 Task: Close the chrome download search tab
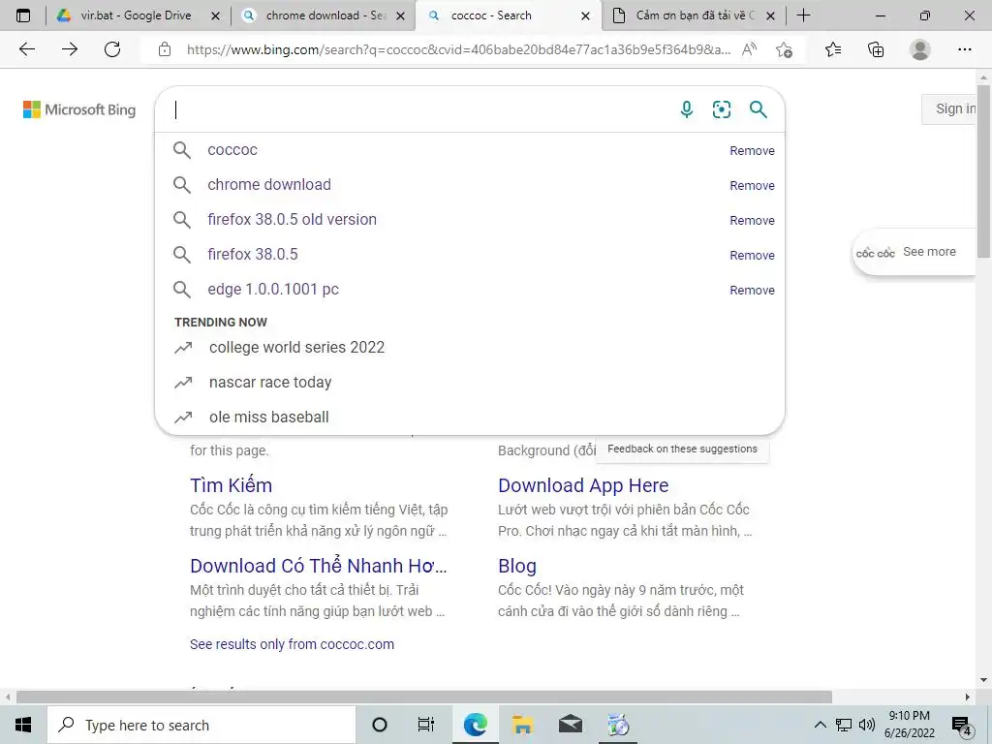click(400, 15)
